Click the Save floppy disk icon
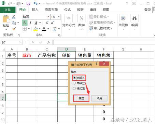Viewport: 155px width, 124px height. [28, 3]
